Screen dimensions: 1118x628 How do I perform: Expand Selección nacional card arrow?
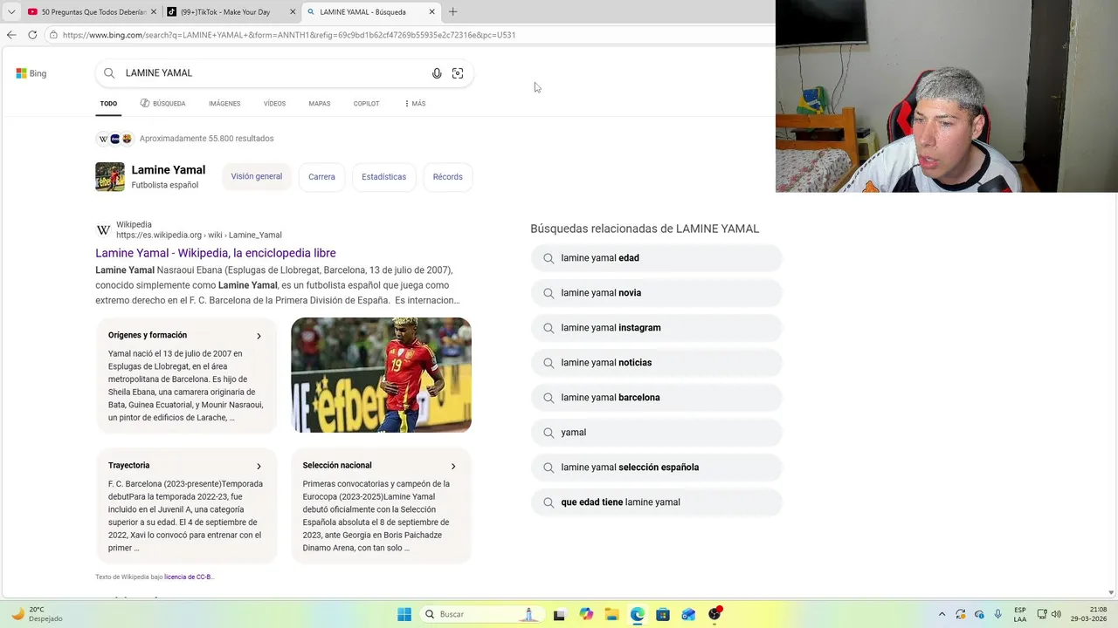452,466
